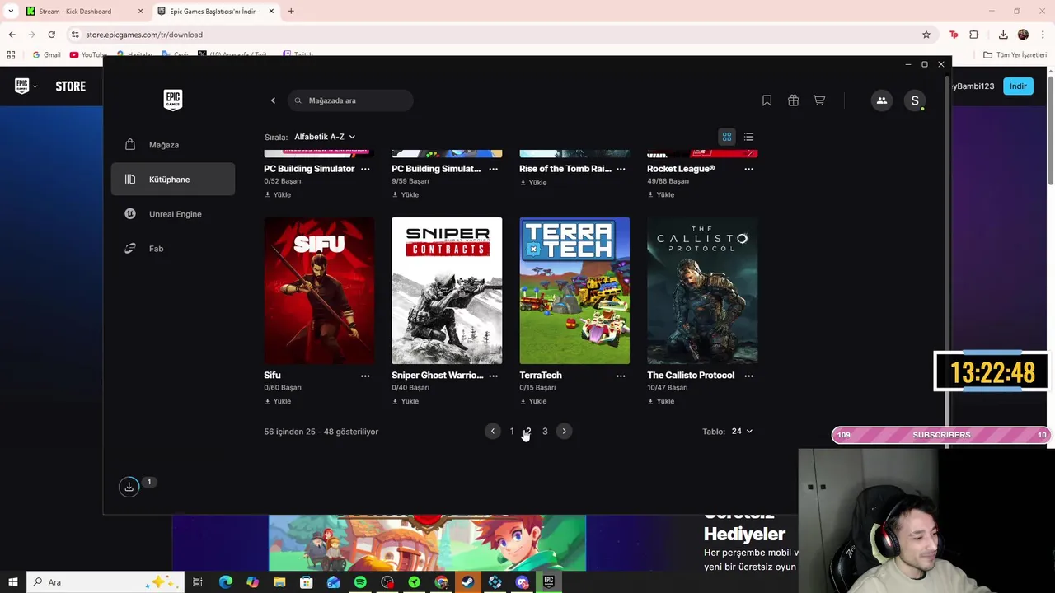Click the Windows taskbar Ara search box

[x=105, y=582]
